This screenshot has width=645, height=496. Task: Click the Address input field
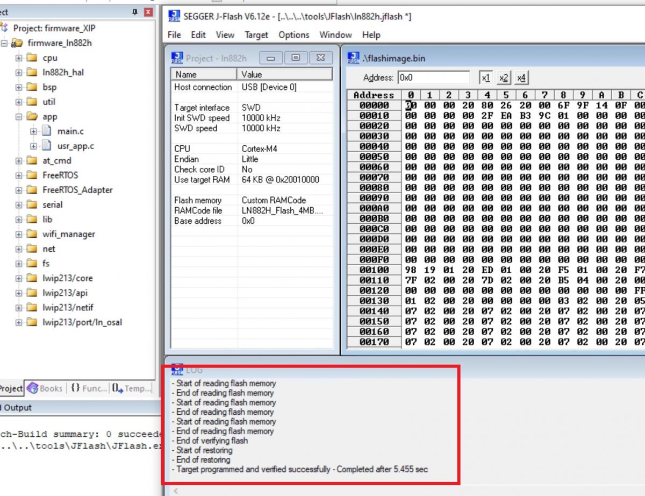434,78
